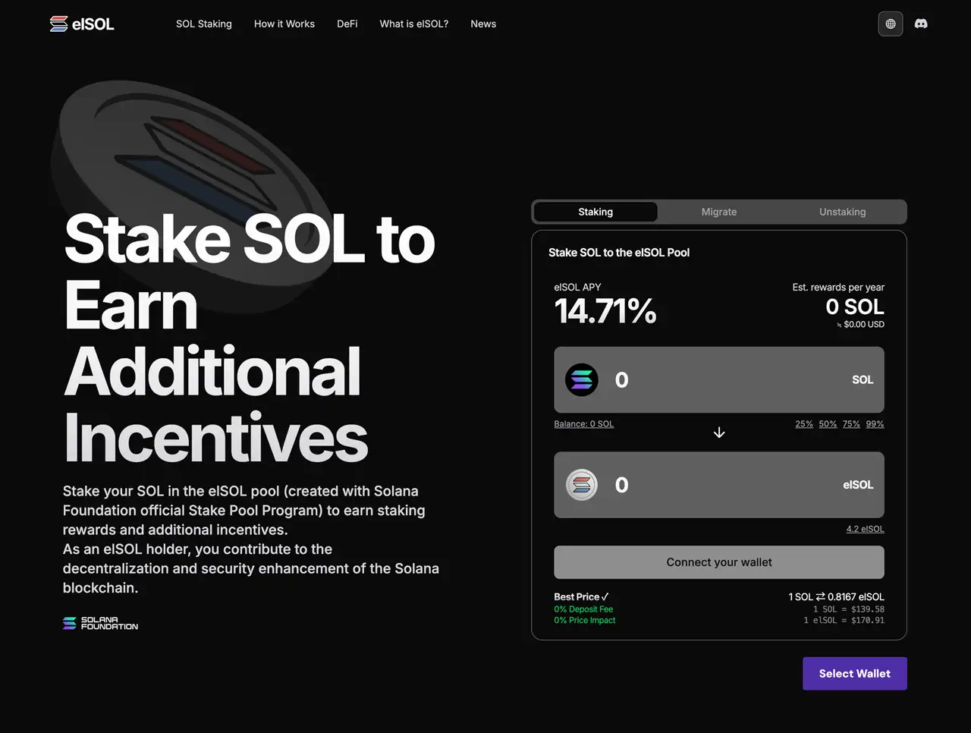Click the Select Wallet button
Viewport: 971px width, 733px height.
(855, 674)
